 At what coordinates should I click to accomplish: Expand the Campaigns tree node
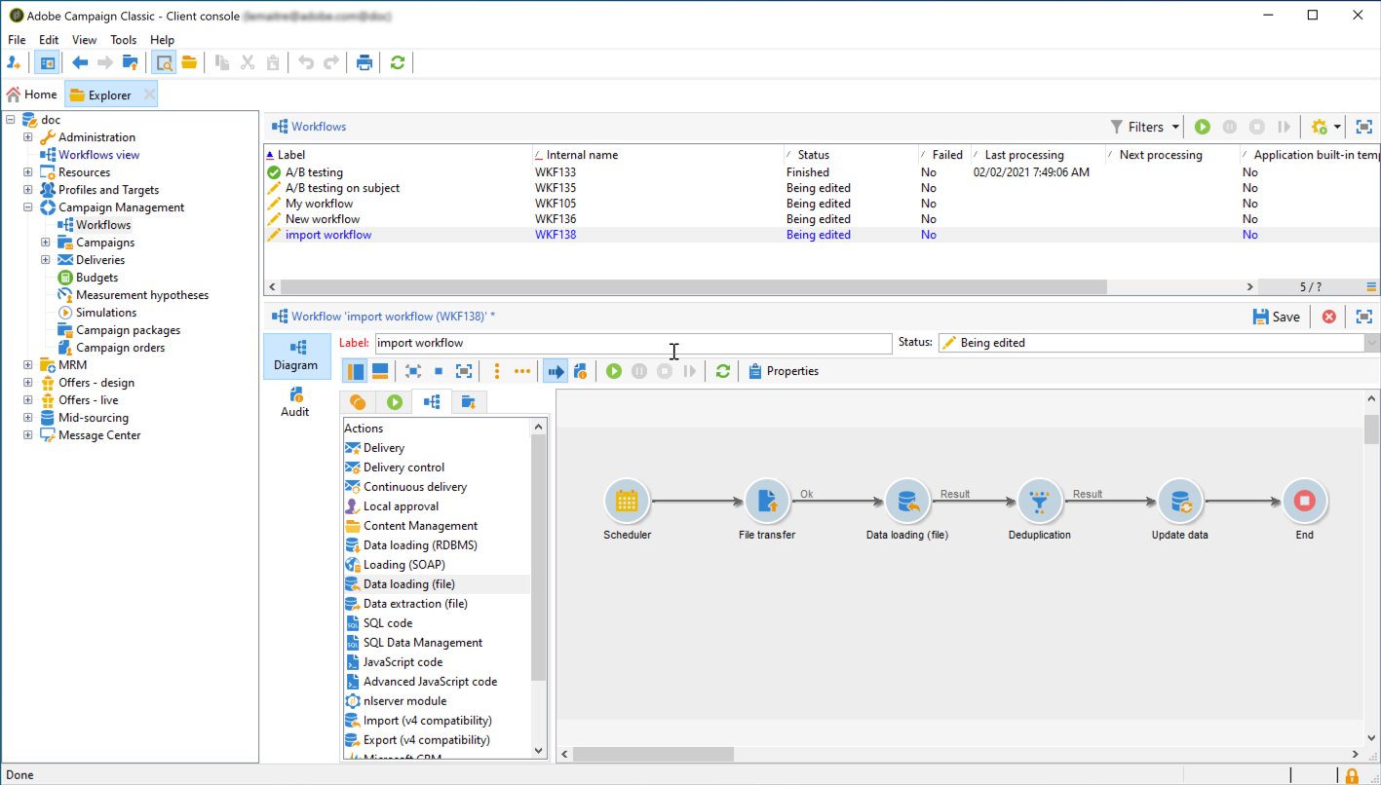click(x=46, y=243)
